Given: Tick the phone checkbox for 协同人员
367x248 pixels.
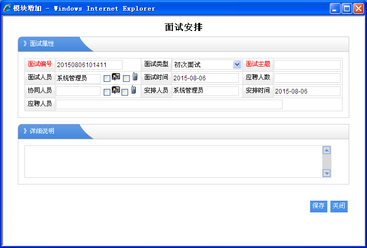Looking at the screenshot, I should tap(125, 92).
